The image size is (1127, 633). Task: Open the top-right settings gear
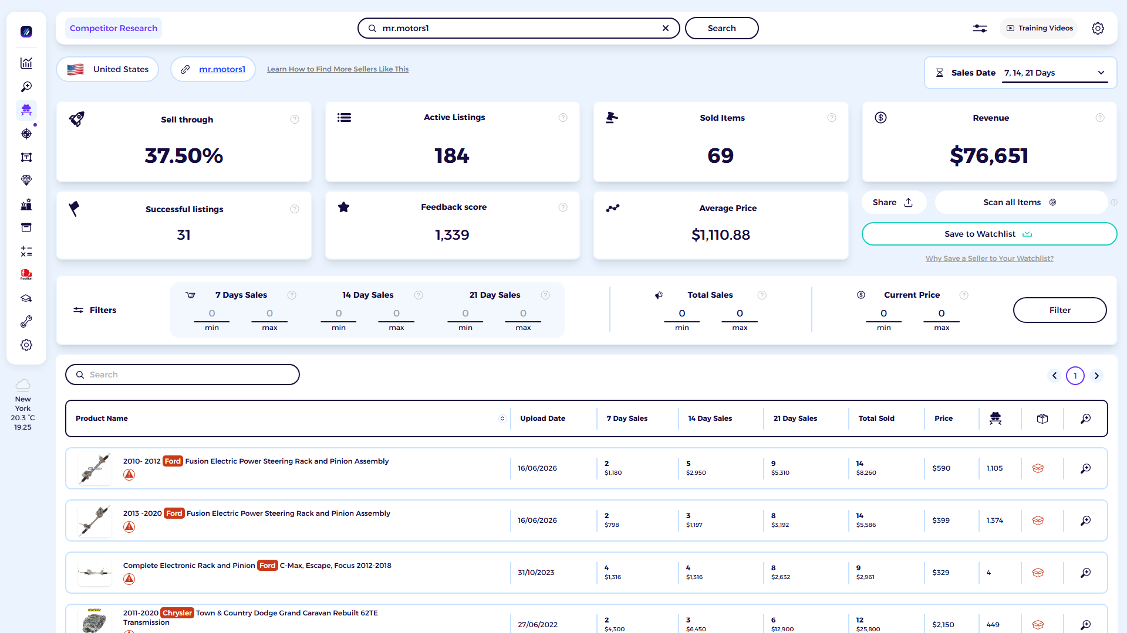1098,28
